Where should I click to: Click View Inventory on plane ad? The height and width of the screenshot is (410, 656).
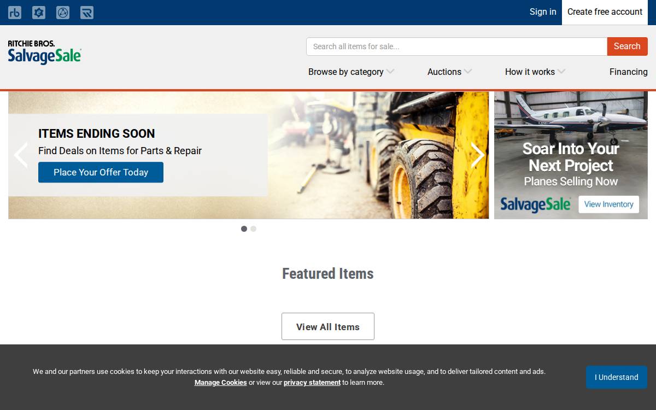[608, 204]
